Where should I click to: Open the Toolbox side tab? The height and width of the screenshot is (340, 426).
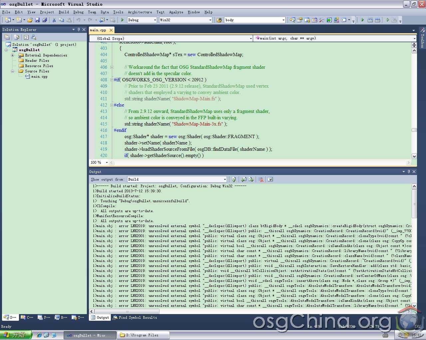(x=422, y=38)
